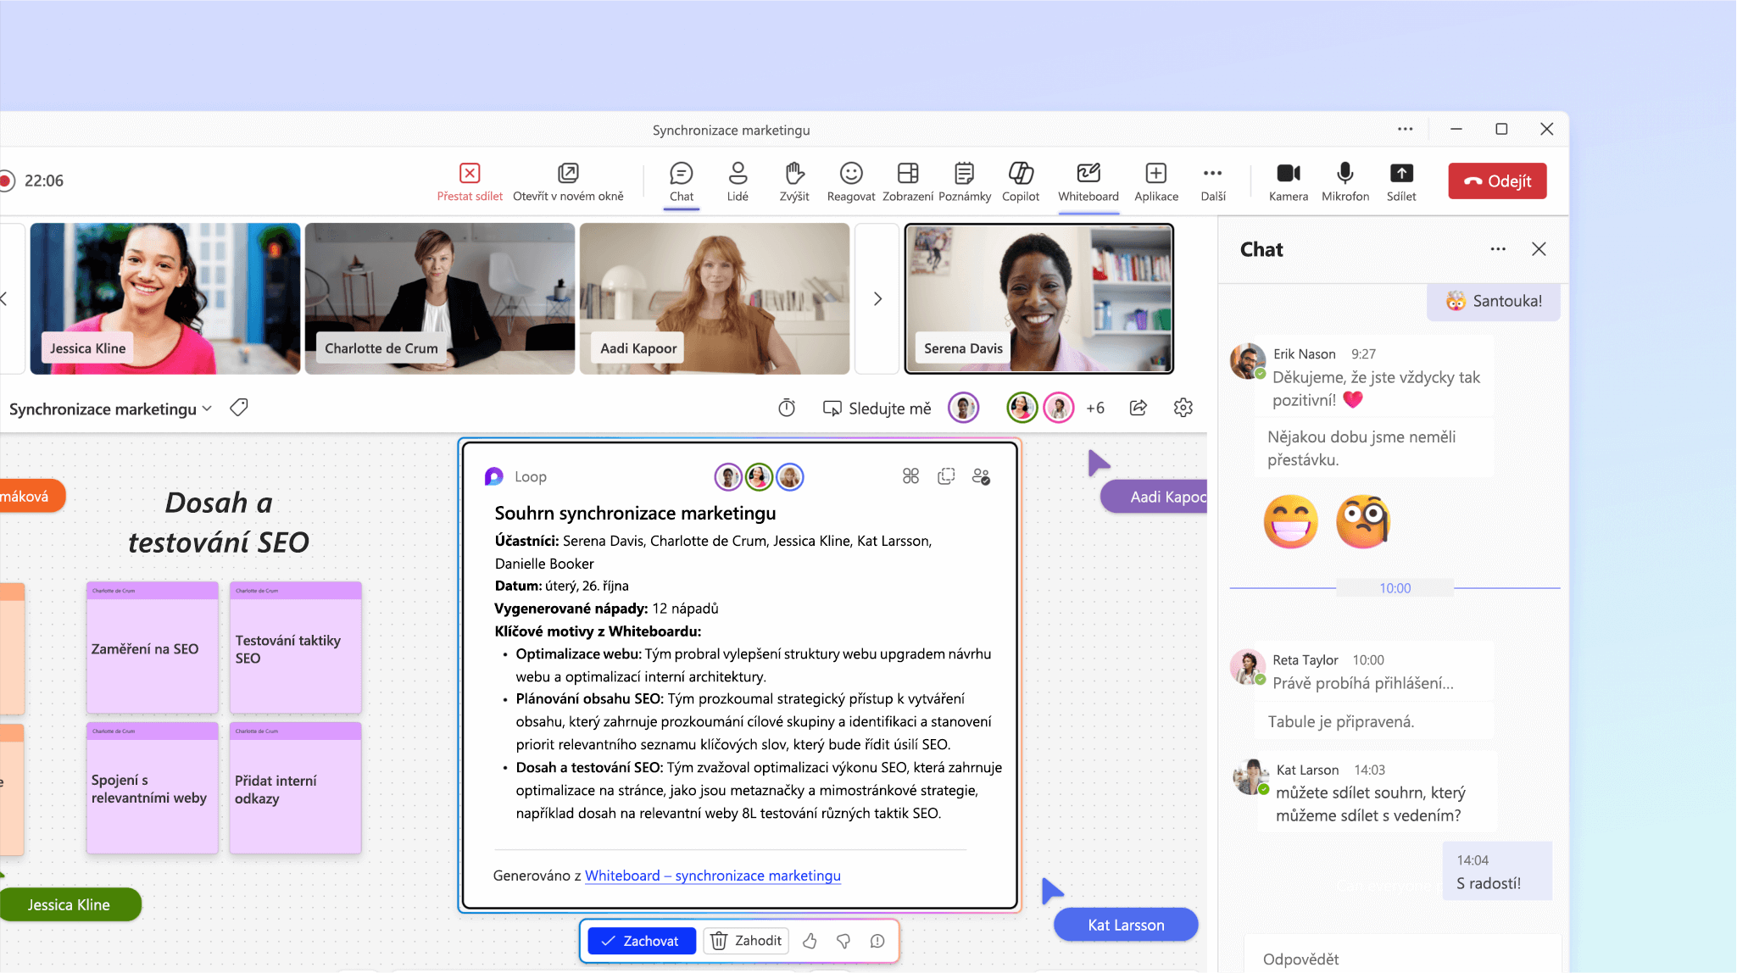Screen dimensions: 1737x973
Task: Toggle the favorite pin icon next to meeting title
Action: (x=237, y=409)
